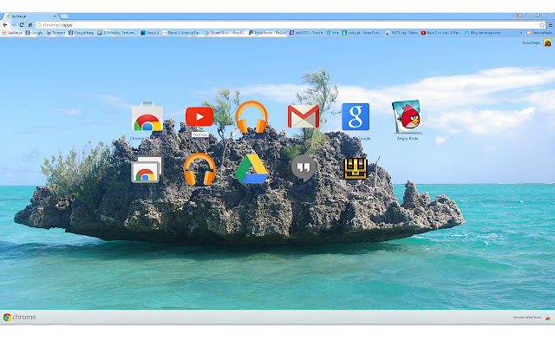This screenshot has height=347, width=555.
Task: Open the Kuba Nejle profile avatar
Action: (547, 43)
